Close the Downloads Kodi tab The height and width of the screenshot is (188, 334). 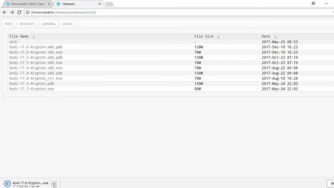49,4
